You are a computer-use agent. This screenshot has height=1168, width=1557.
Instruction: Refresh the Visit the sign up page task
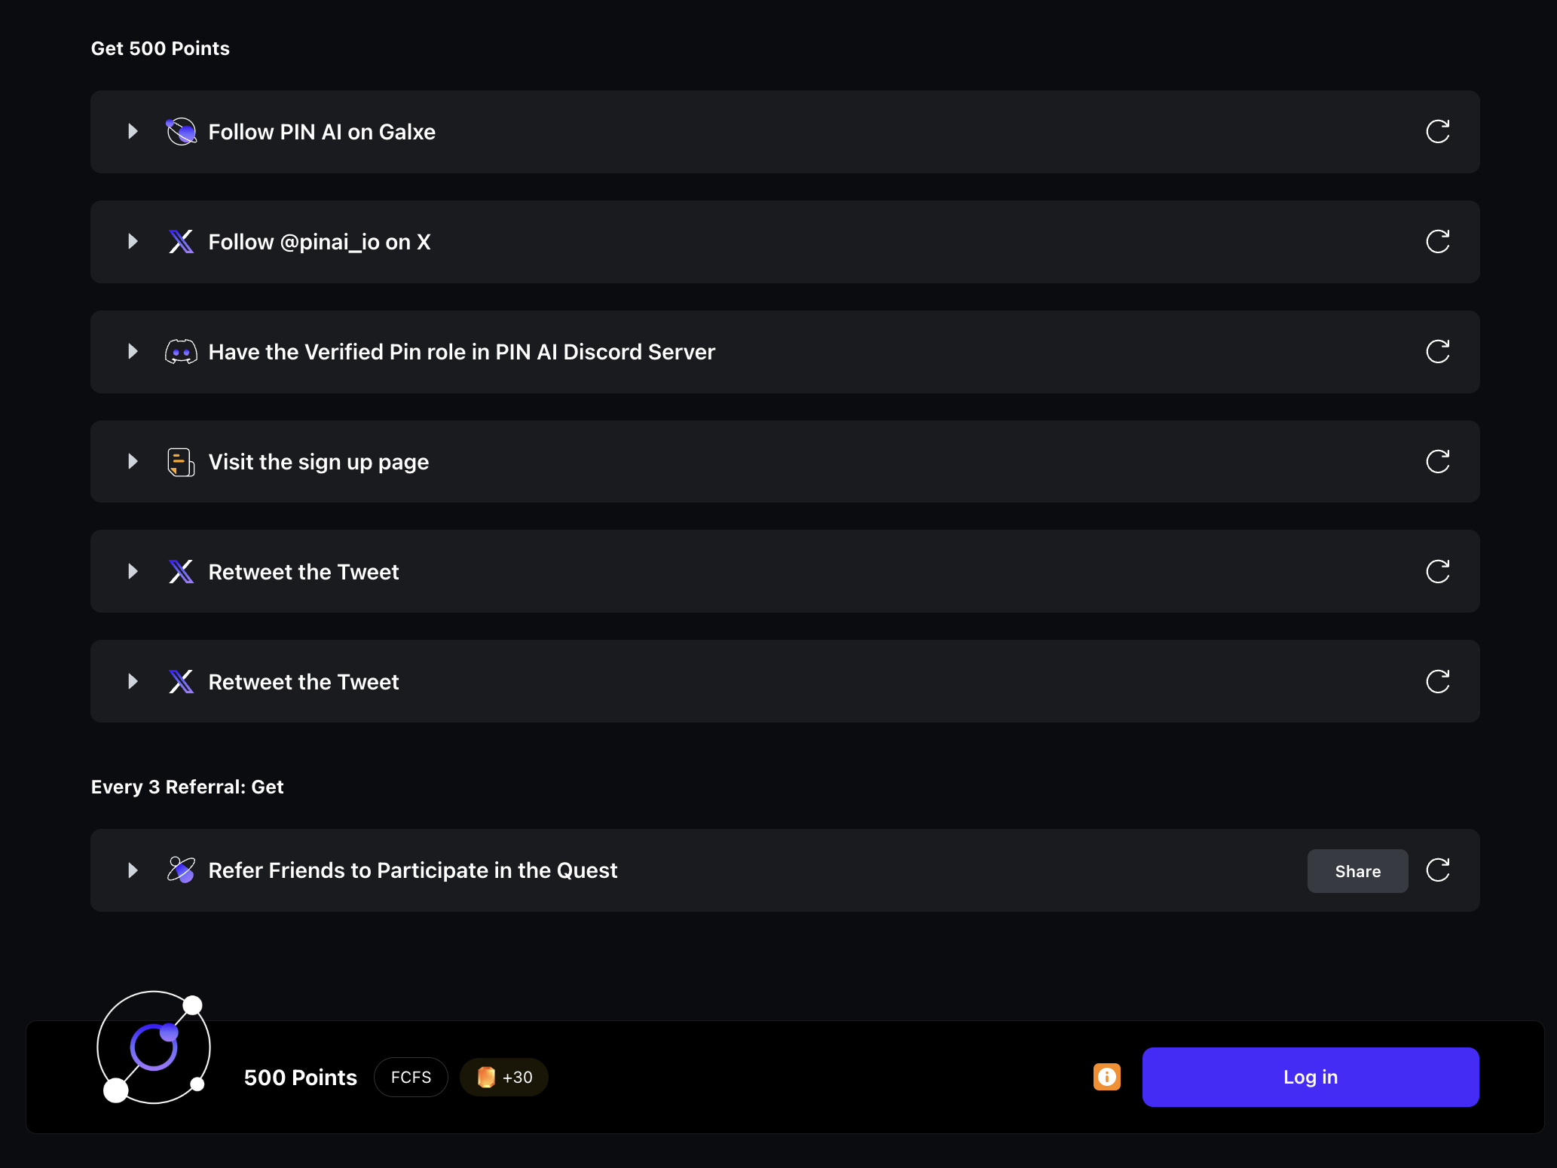click(x=1437, y=462)
